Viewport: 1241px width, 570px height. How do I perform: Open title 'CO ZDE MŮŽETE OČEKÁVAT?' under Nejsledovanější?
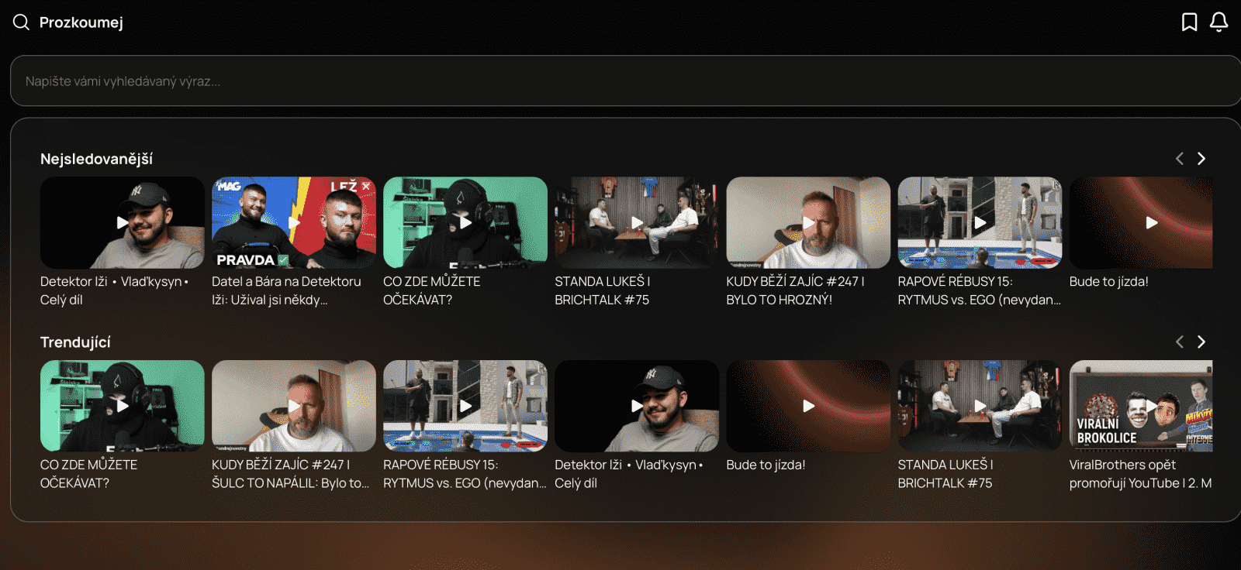tap(432, 290)
